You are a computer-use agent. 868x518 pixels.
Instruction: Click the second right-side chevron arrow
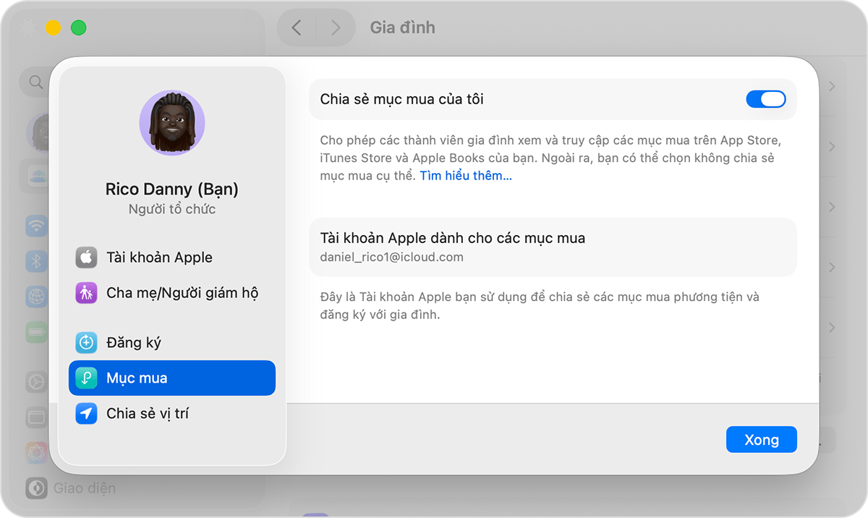point(830,147)
